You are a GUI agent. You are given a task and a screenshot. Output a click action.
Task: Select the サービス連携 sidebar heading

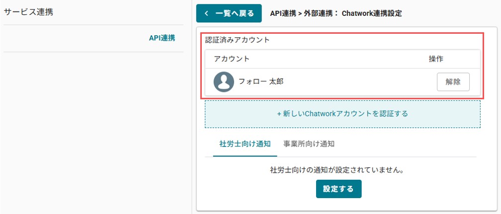(28, 12)
